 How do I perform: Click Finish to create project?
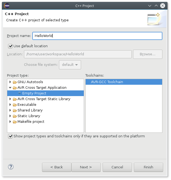click(x=148, y=167)
